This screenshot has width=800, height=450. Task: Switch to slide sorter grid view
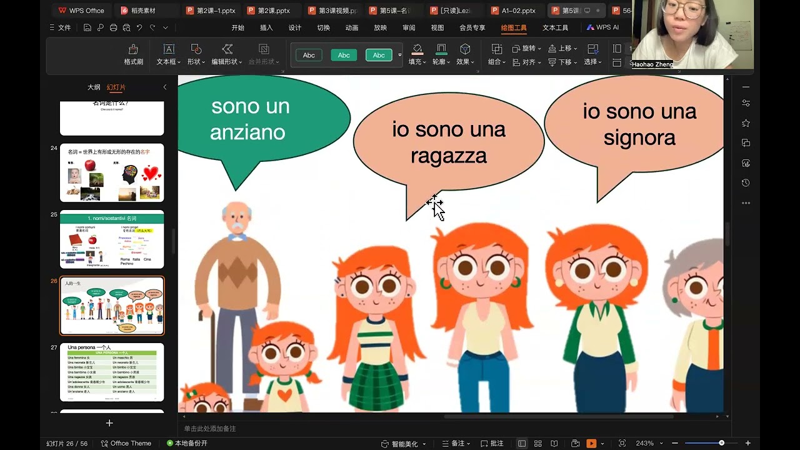click(538, 443)
